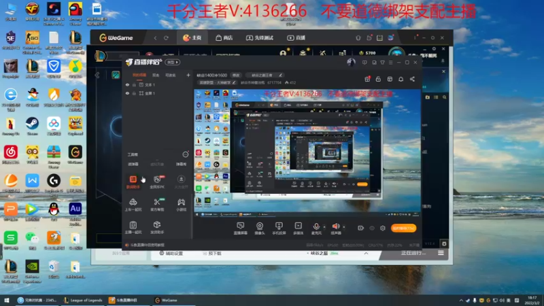The image size is (544, 306).
Task: Expand the 峡谷之巅 server chevron
Action: (x=366, y=253)
